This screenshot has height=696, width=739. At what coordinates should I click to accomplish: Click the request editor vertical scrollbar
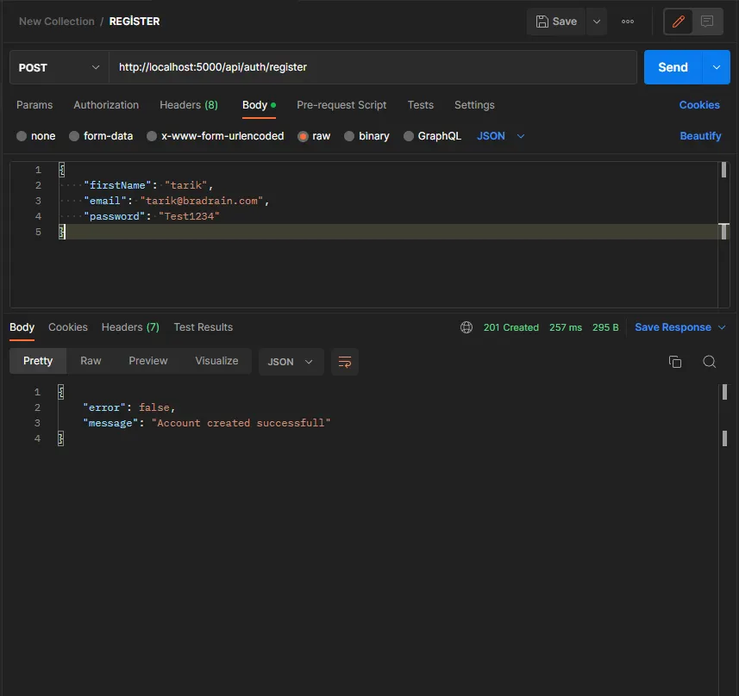[x=724, y=234]
